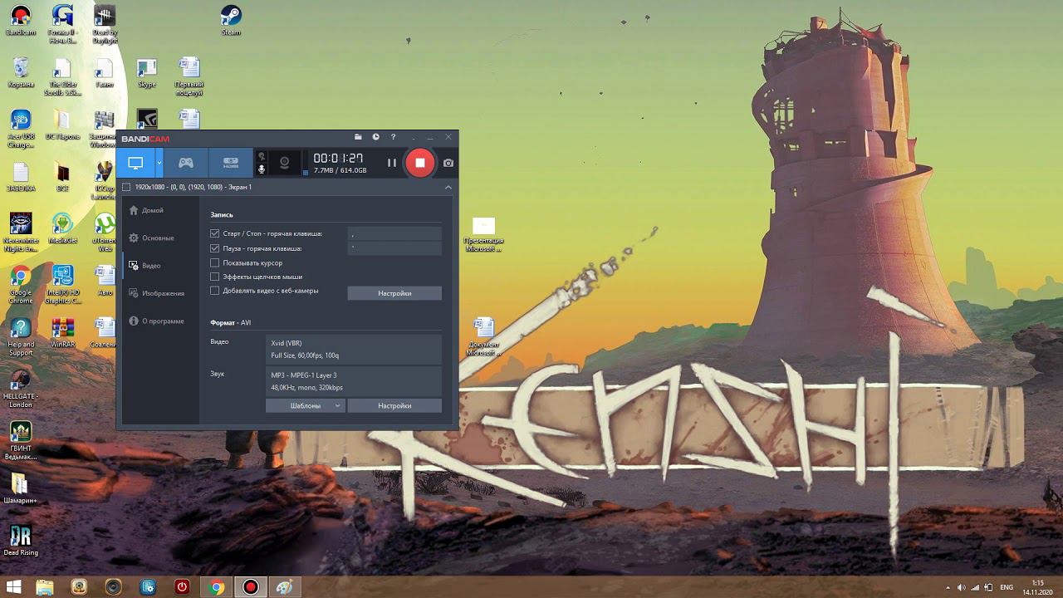Viewport: 1063px width, 598px height.
Task: Open the Neverwinter Nights desktop icon
Action: coord(21,233)
